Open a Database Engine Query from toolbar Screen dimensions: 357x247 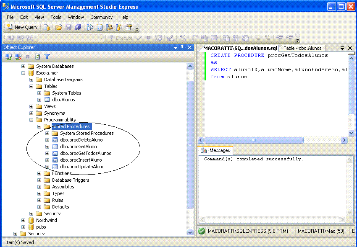pyautogui.click(x=47, y=28)
